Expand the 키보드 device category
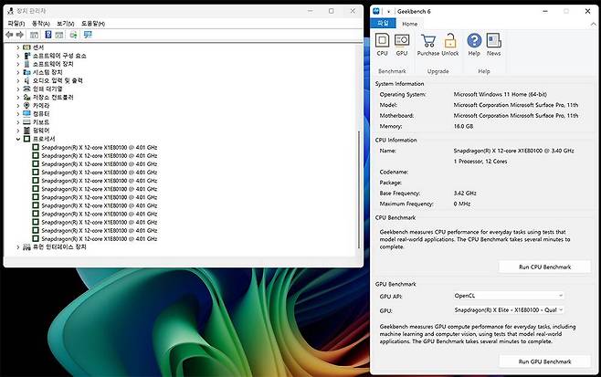601x377 pixels. click(x=18, y=121)
